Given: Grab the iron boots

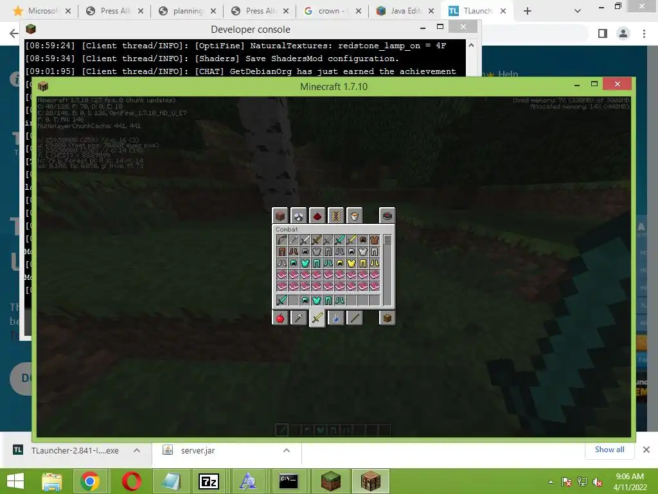Looking at the screenshot, I should point(282,263).
